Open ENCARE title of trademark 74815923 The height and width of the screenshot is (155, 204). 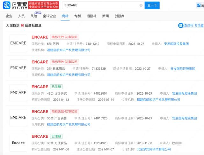[40, 112]
